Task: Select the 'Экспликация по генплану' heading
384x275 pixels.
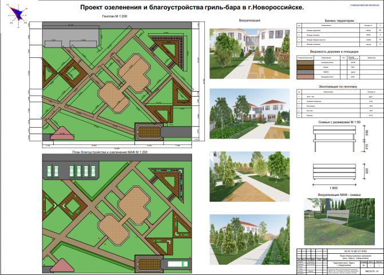Action: [x=338, y=87]
